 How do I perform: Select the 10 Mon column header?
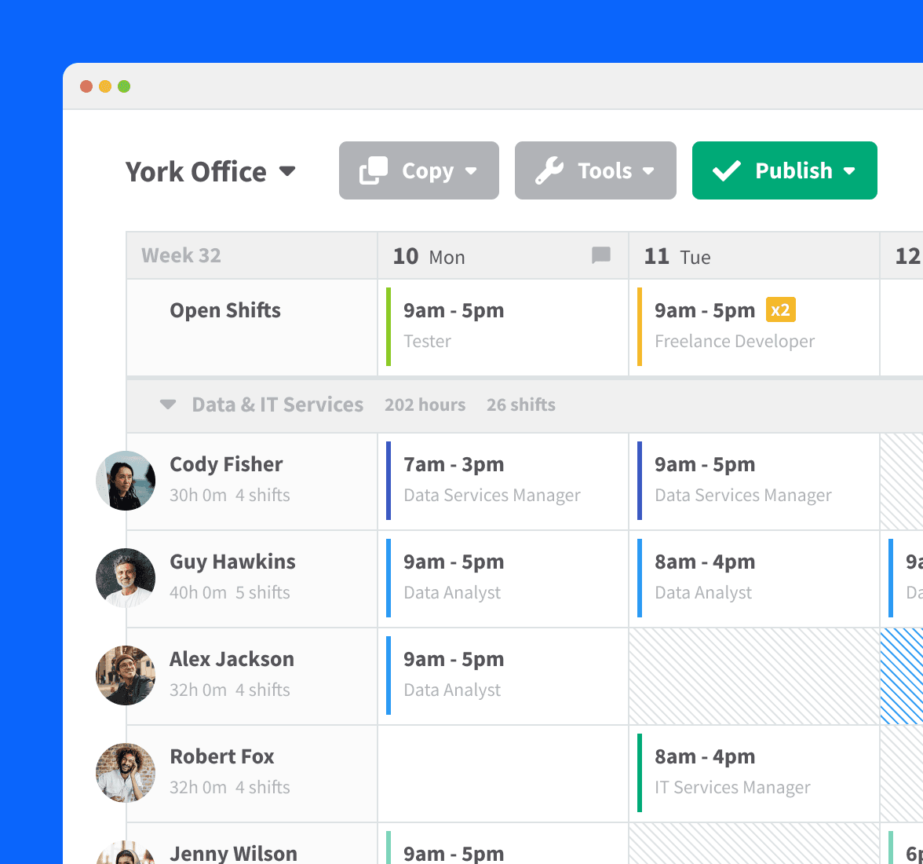click(x=429, y=256)
